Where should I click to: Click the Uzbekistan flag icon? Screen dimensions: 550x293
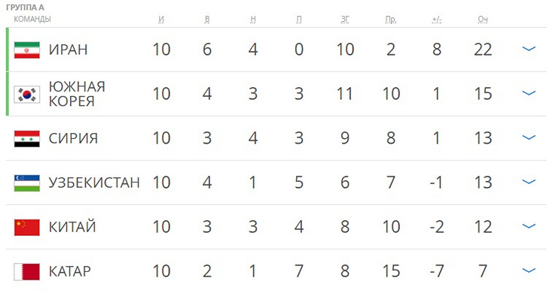27,183
